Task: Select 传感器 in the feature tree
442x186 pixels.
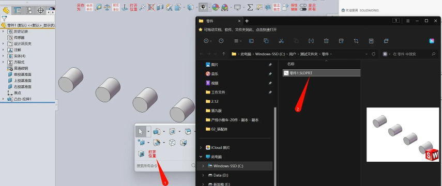Action: (x=19, y=38)
